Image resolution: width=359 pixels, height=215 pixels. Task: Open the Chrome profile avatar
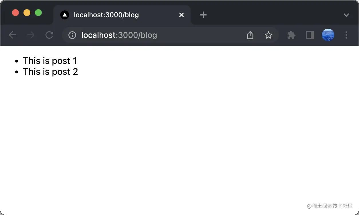pos(328,35)
